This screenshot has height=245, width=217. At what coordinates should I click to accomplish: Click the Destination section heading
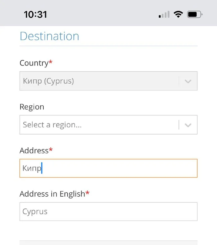pos(49,36)
